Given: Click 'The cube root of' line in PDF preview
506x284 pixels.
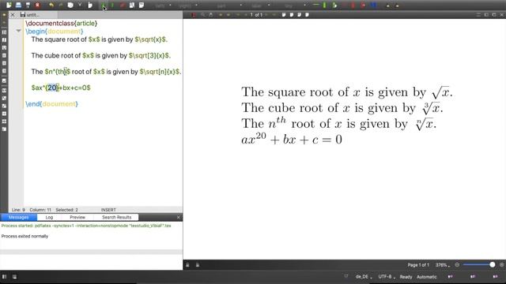Looking at the screenshot, I should [342, 108].
